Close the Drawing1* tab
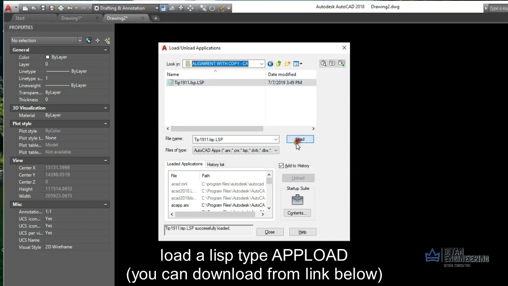508x286 pixels. (x=97, y=18)
